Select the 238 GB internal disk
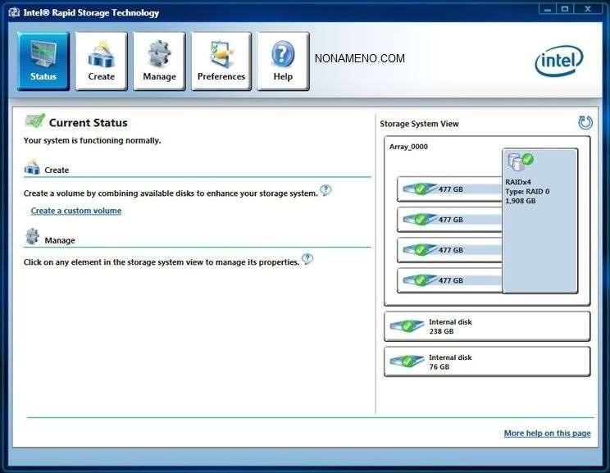The height and width of the screenshot is (473, 610). (x=486, y=326)
